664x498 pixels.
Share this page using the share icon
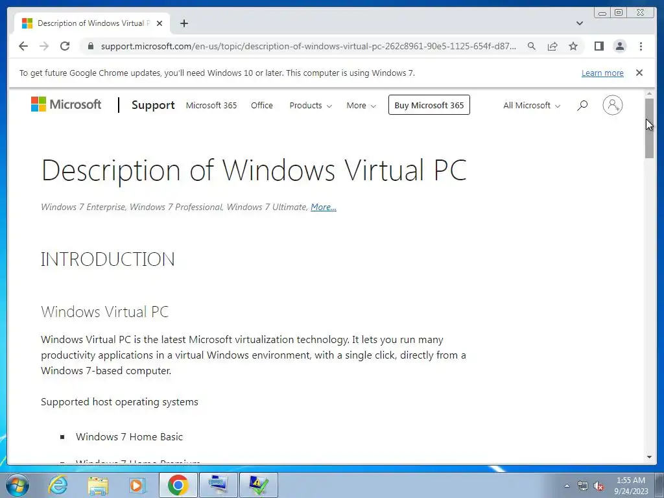552,46
